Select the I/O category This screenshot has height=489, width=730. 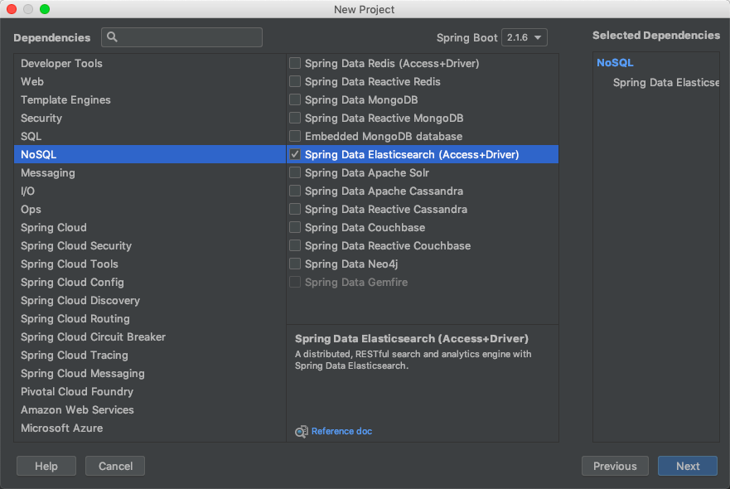(149, 191)
